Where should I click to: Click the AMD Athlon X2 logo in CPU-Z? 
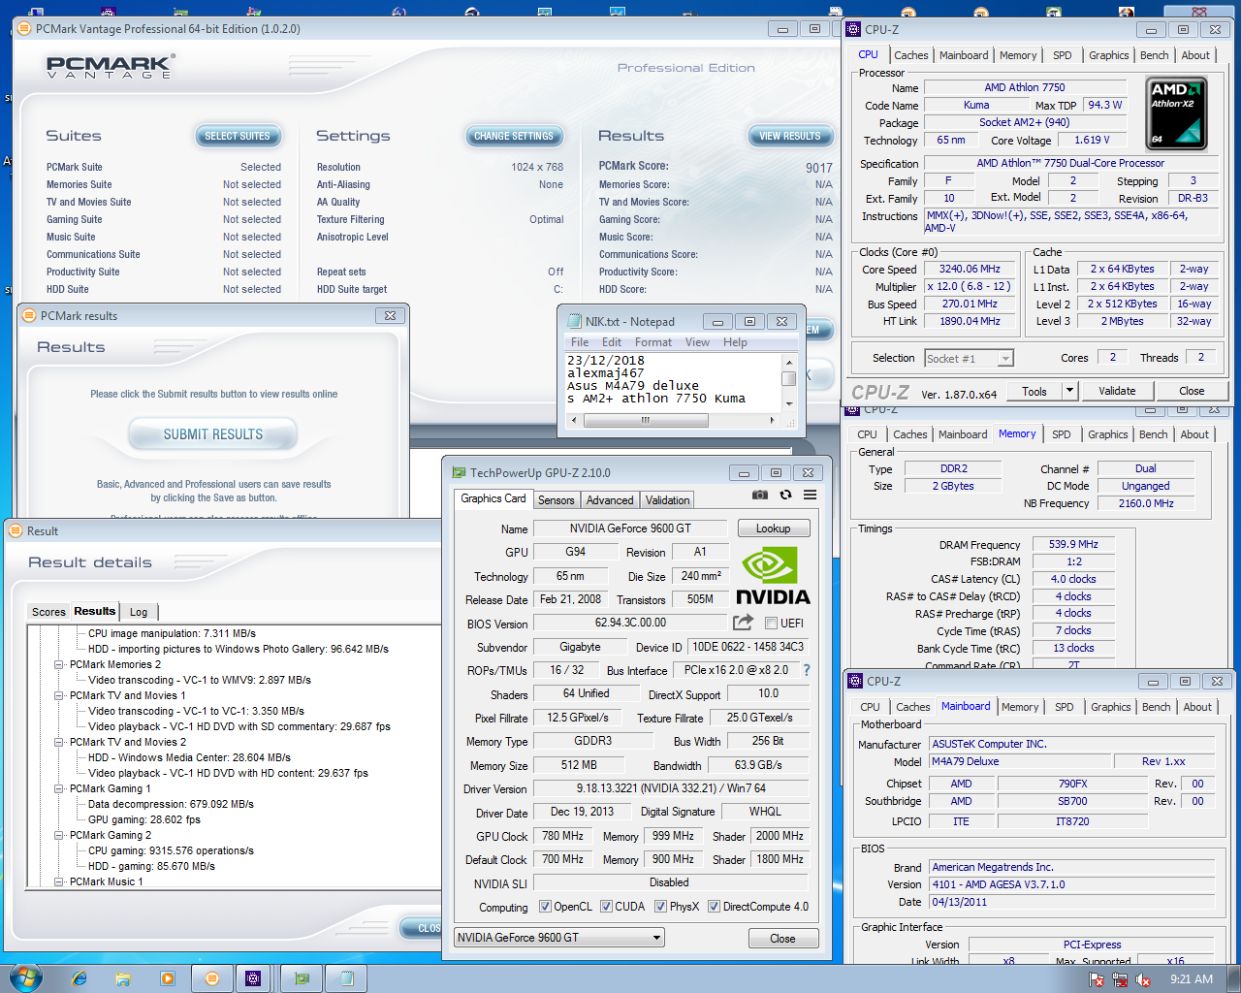point(1176,114)
